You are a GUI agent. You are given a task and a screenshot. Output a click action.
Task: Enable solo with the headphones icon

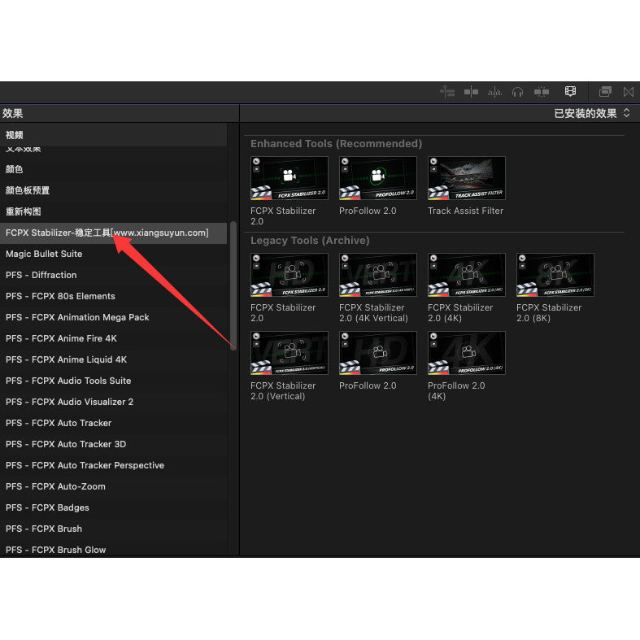[x=517, y=92]
